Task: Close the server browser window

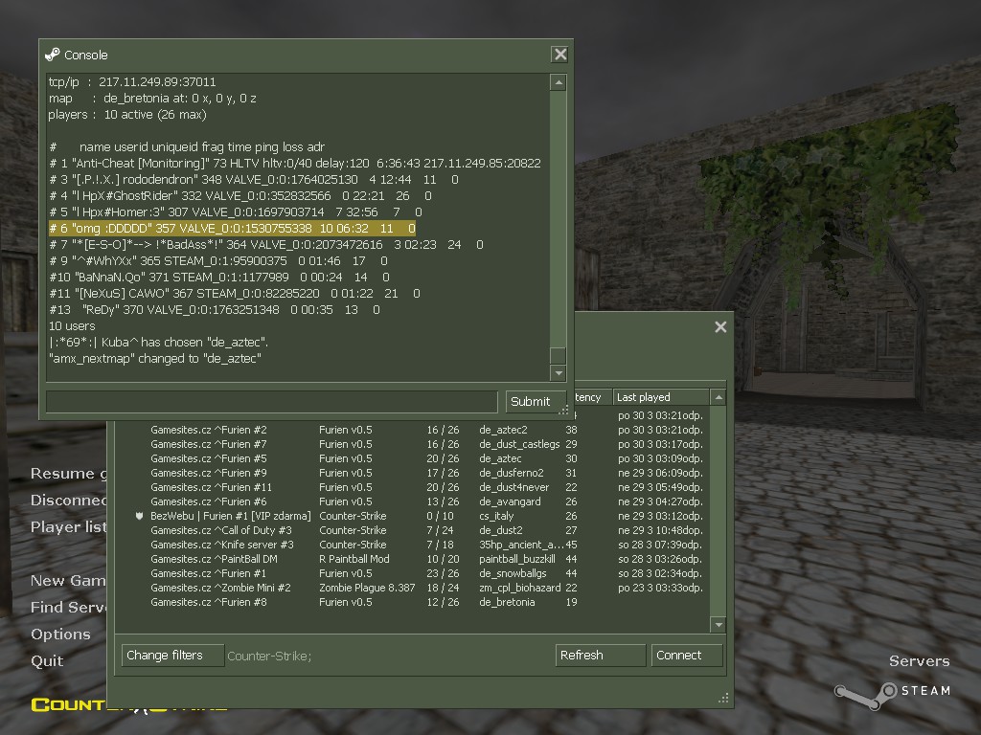Action: click(720, 327)
